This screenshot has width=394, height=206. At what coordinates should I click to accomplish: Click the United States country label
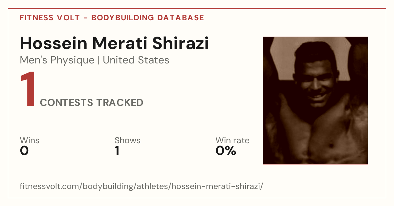136,60
